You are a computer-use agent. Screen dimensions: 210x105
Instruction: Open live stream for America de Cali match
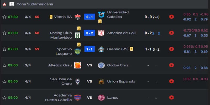pyautogui.click(x=171, y=33)
